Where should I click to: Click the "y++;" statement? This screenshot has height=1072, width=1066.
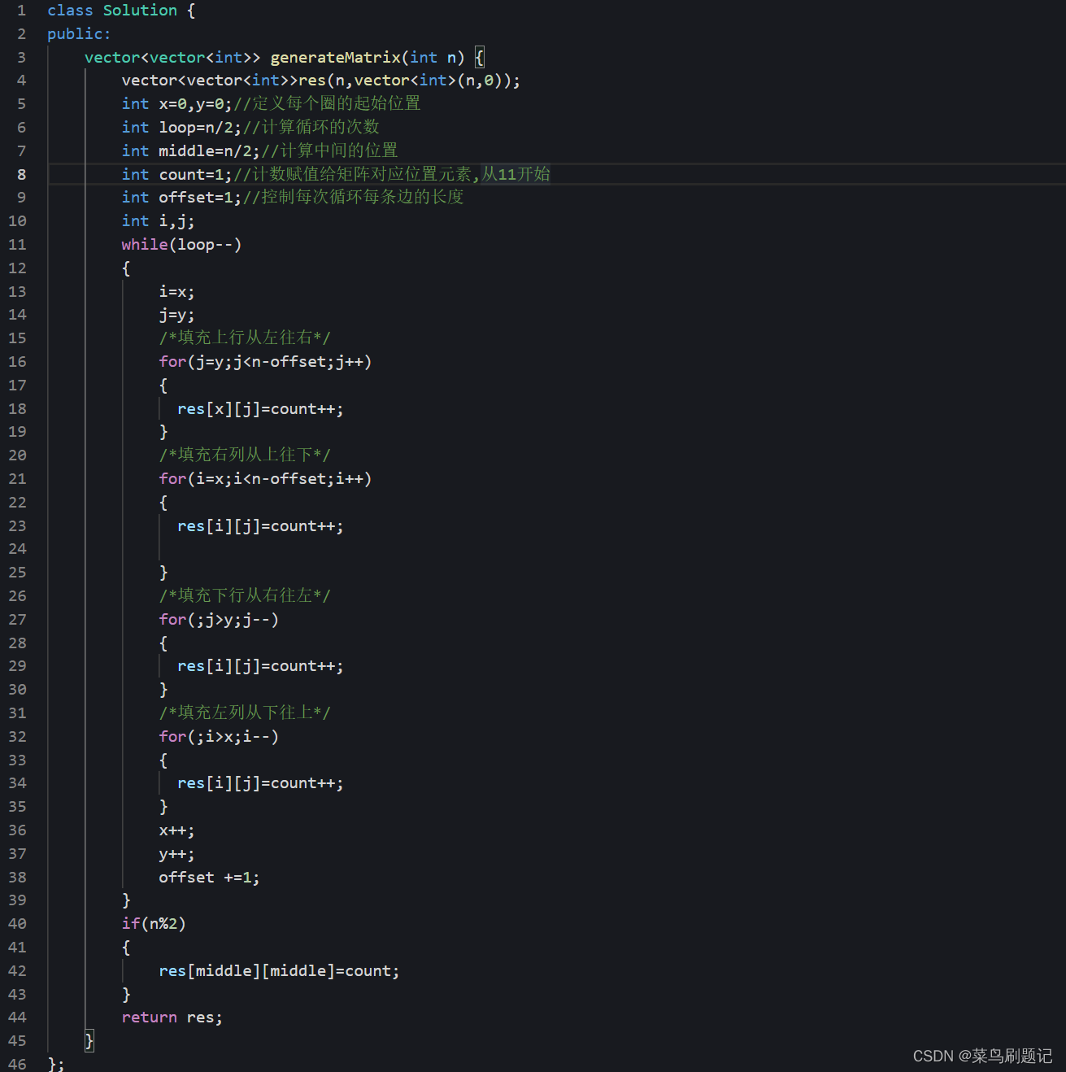[x=176, y=854]
